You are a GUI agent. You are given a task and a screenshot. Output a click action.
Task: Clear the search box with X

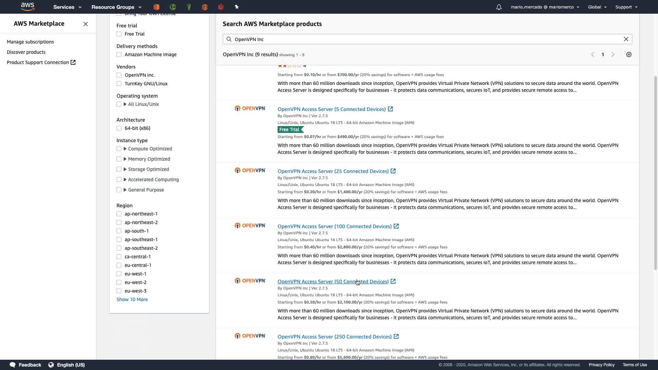626,39
